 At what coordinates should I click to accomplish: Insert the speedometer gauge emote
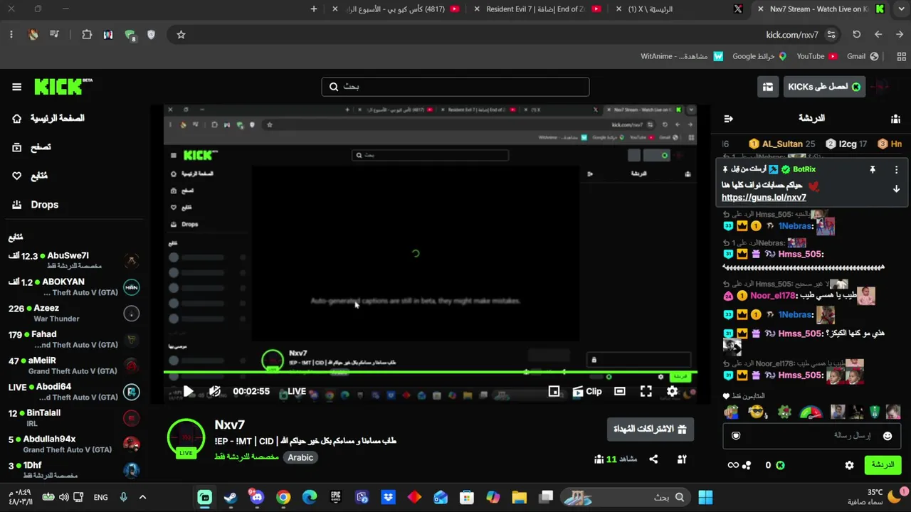click(811, 412)
